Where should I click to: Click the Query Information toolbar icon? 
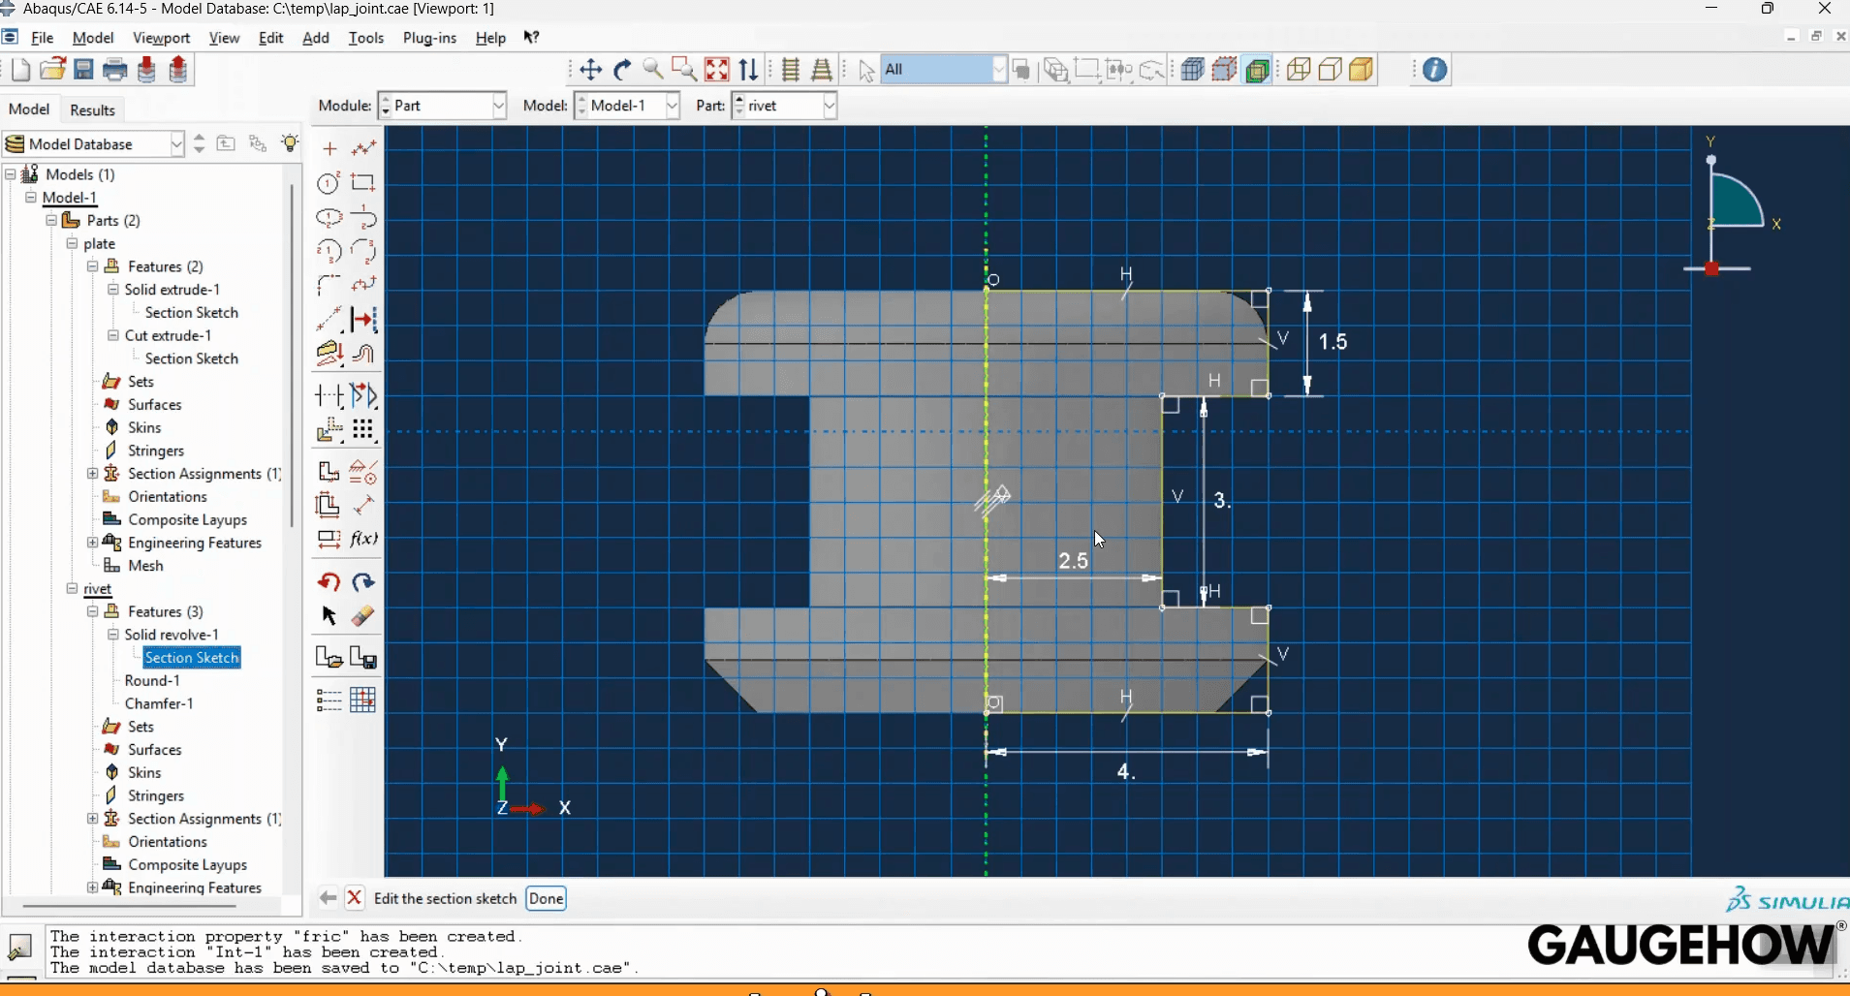[1433, 69]
